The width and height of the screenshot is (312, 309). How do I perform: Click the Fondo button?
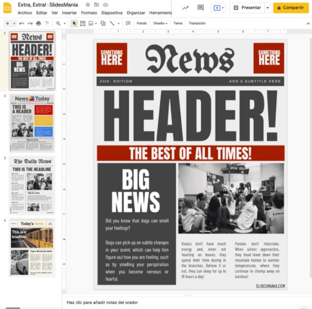(142, 23)
